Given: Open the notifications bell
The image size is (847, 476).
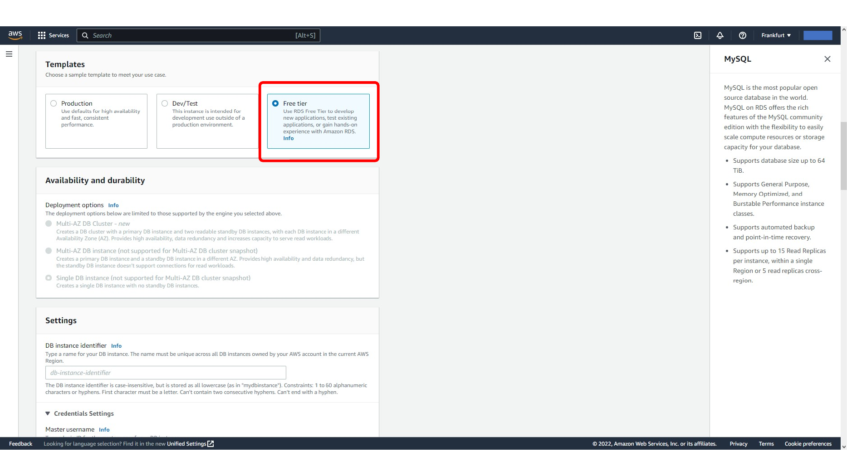Looking at the screenshot, I should click(x=720, y=35).
